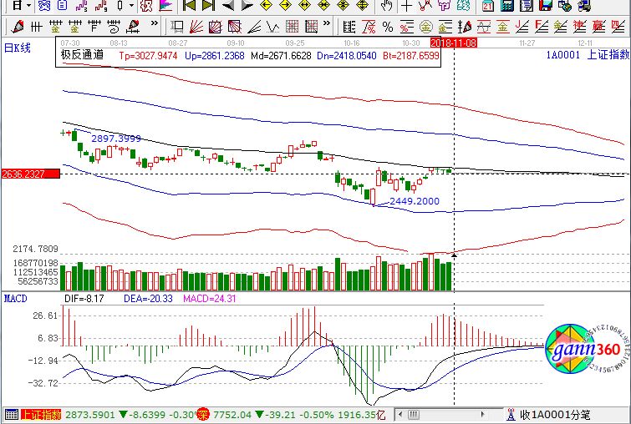The height and width of the screenshot is (424, 631).
Task: Click the olive step-forward playback button
Action: [208, 6]
